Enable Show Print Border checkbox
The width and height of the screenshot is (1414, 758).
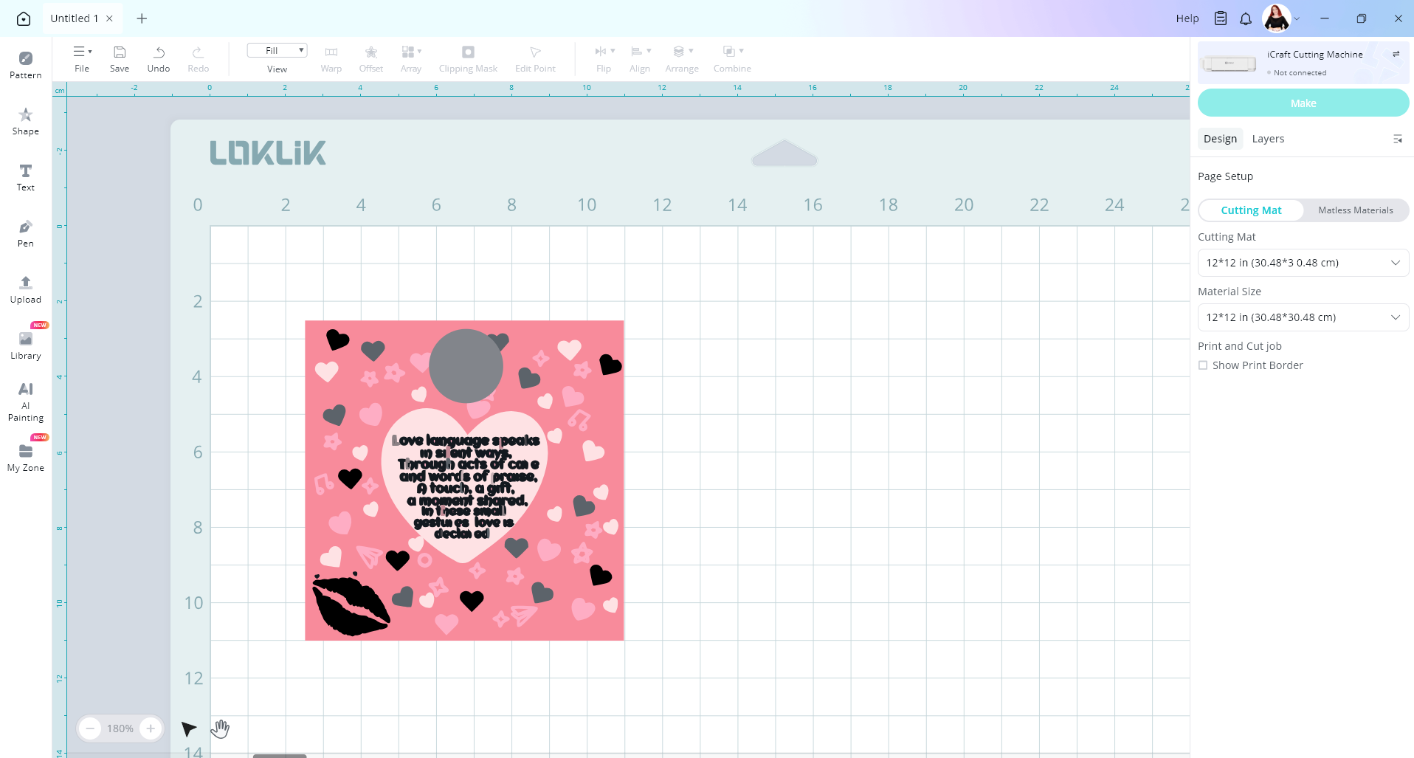point(1203,365)
